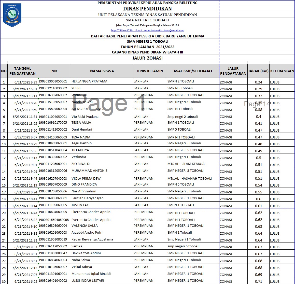
Task: Select the cell LUSSI INDAH LESTARI
Action: 102,281
